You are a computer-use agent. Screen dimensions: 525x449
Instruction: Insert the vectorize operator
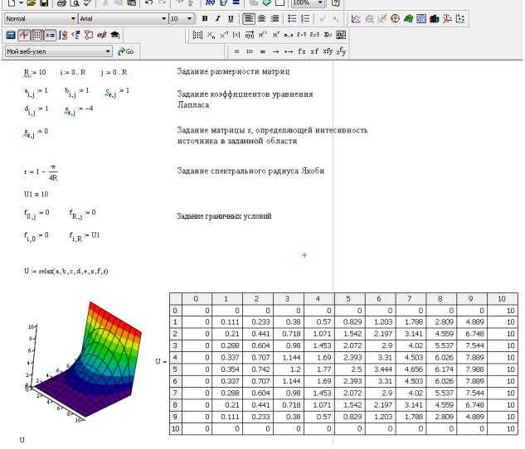[250, 35]
